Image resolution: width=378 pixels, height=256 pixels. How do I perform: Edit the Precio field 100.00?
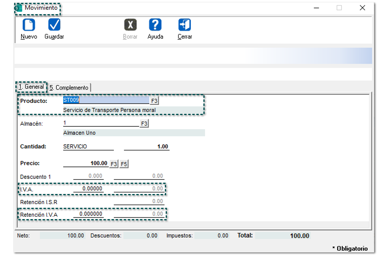[86, 163]
